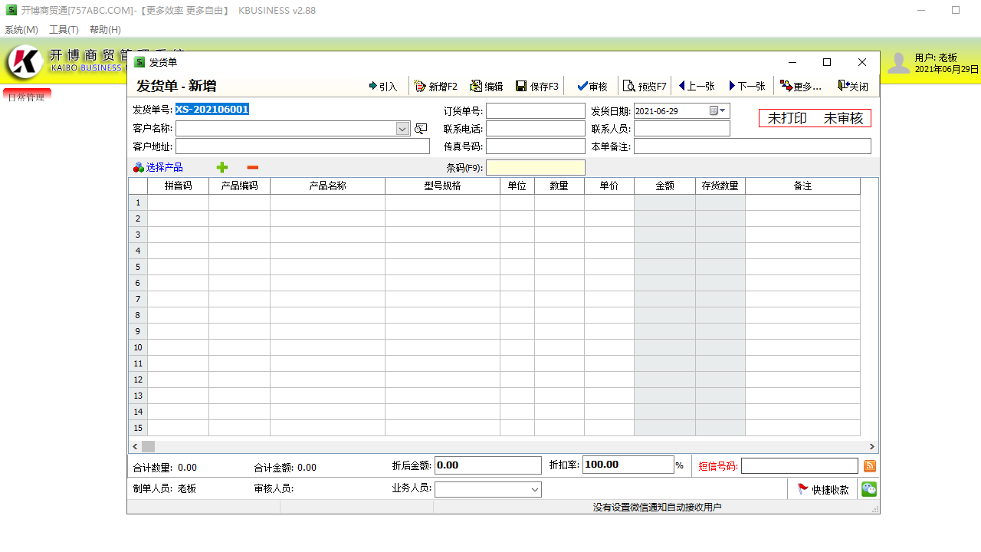Open the 系统(M) menu
Viewport: 981px width, 552px height.
tap(21, 29)
